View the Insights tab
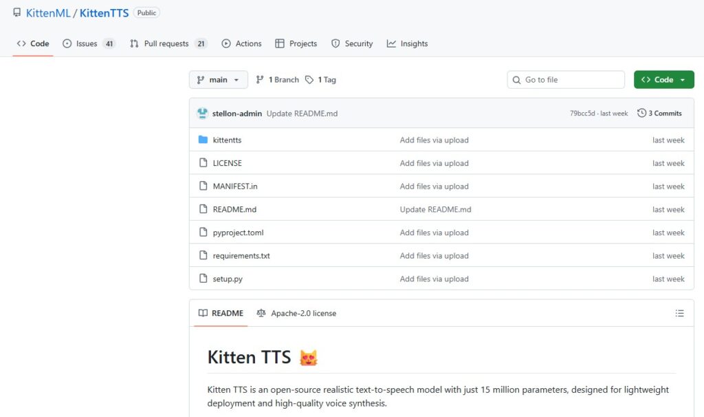Screen dimensions: 704x417 [x=408, y=43]
